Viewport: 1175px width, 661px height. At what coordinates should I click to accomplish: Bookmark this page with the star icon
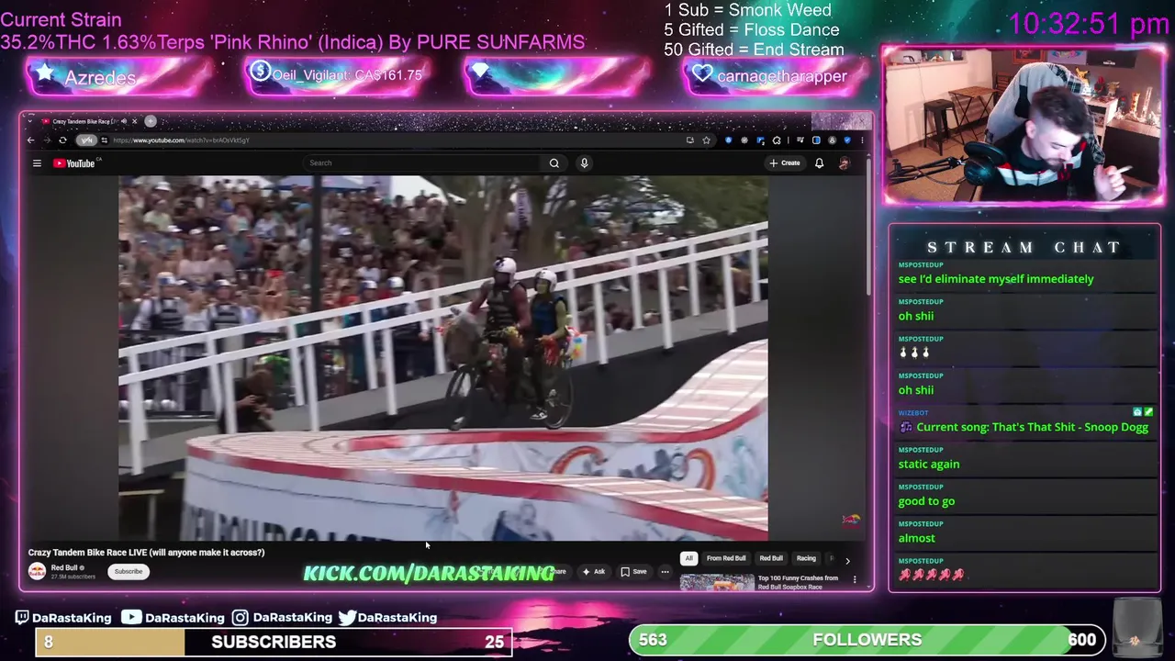pyautogui.click(x=706, y=140)
